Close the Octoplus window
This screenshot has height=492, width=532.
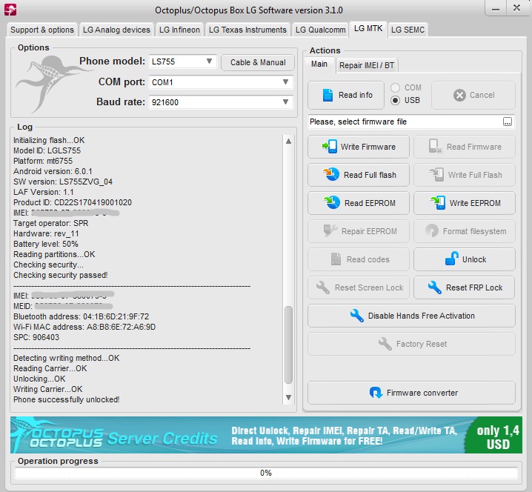pos(516,8)
